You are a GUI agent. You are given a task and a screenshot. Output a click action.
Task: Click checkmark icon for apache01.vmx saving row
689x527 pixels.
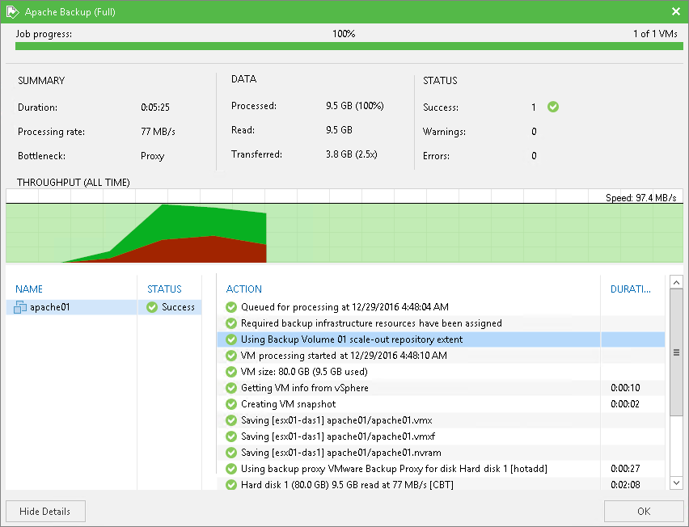[231, 420]
